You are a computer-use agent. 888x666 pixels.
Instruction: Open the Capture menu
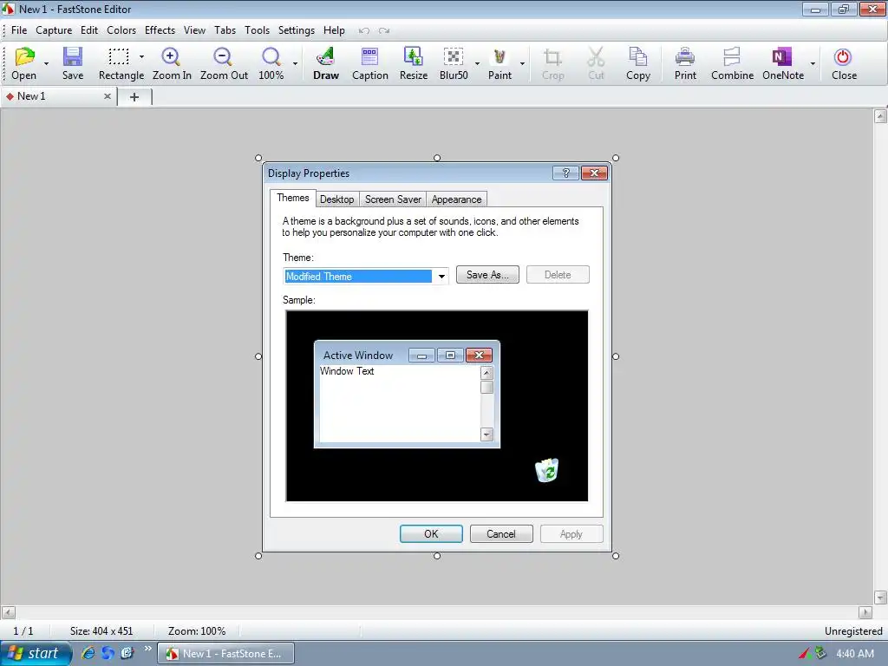click(54, 30)
